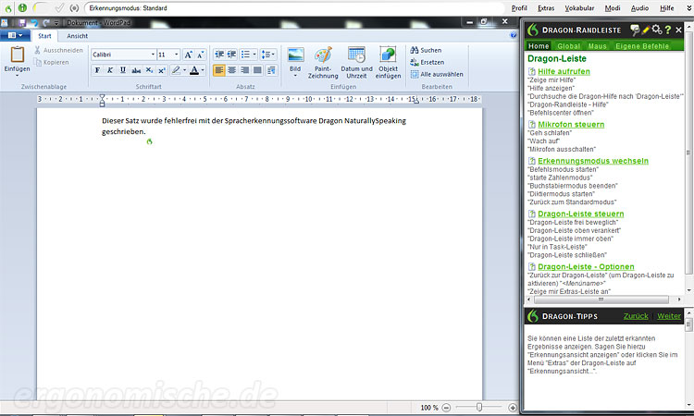Toggle bold formatting (F button)
The width and height of the screenshot is (694, 416).
click(x=97, y=70)
